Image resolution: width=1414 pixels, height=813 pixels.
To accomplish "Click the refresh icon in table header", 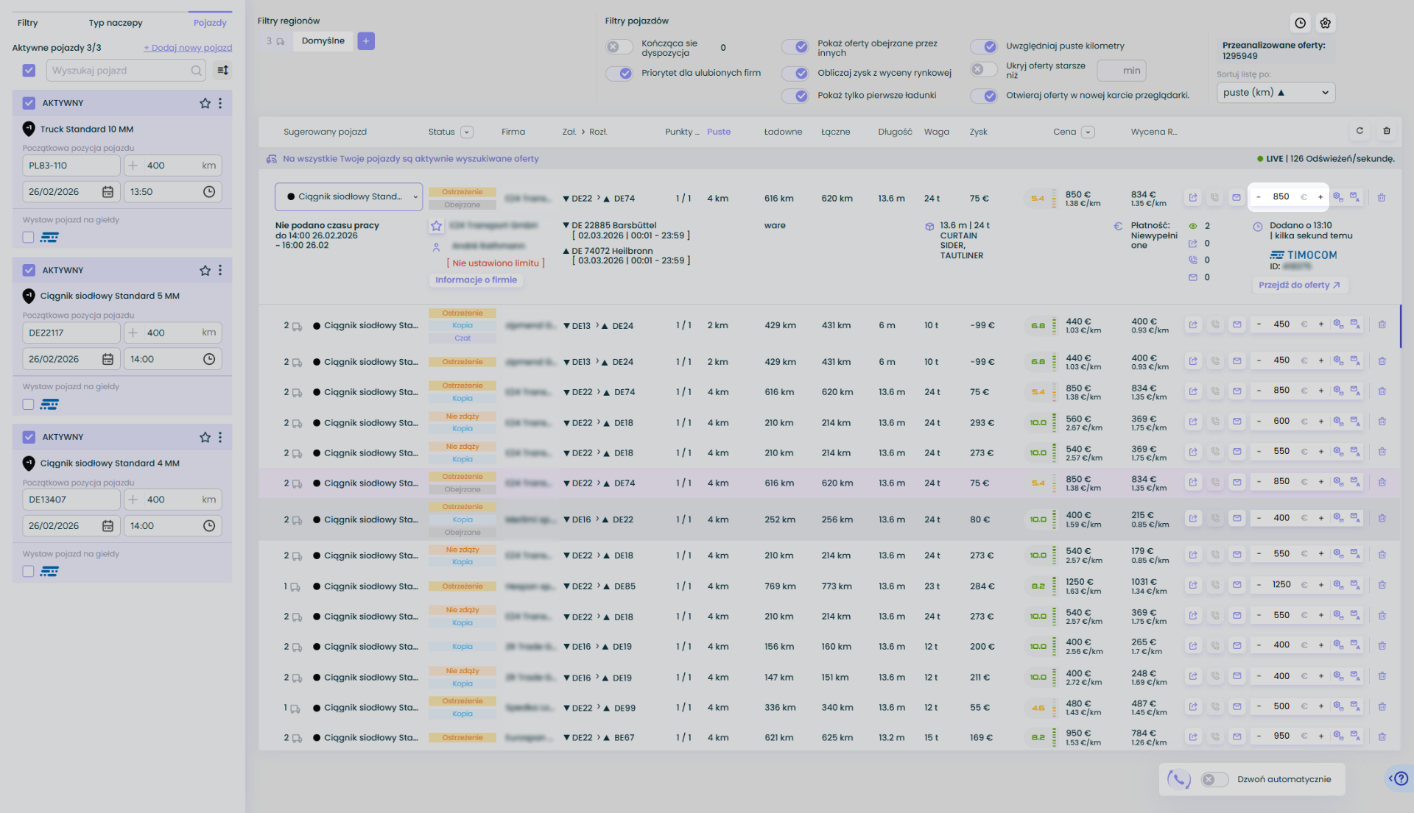I will point(1360,131).
